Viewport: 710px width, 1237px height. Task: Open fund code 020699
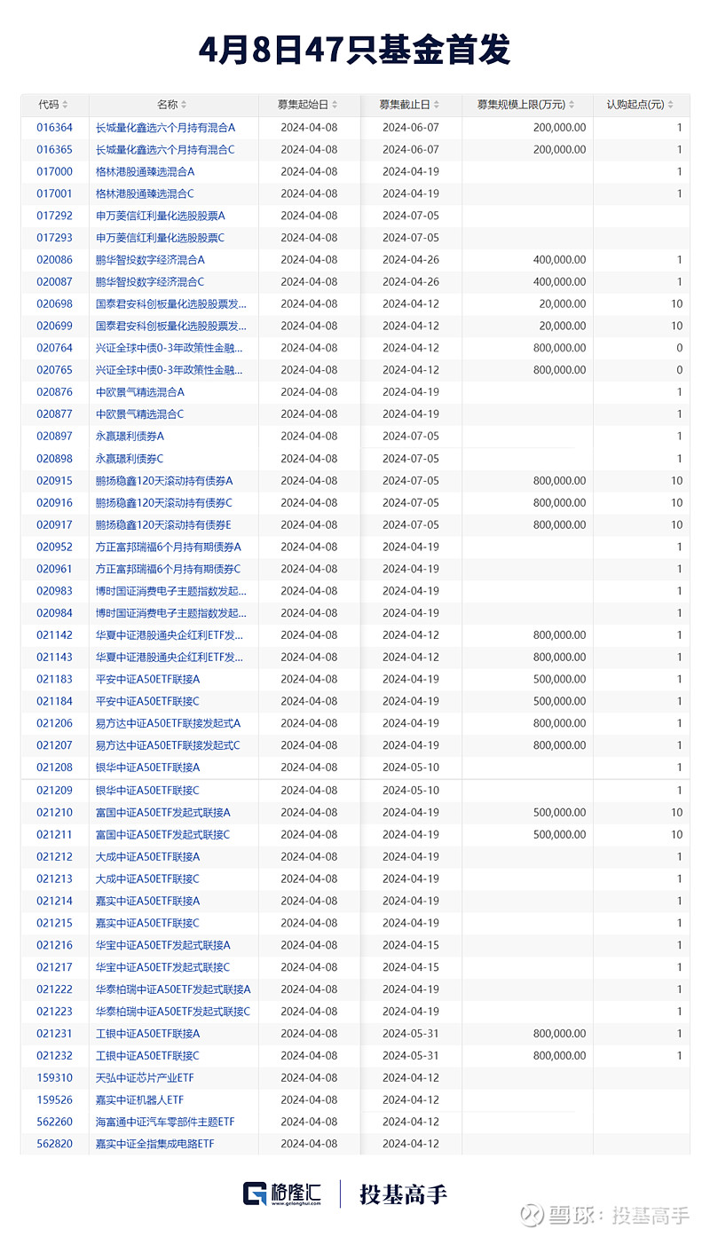pyautogui.click(x=55, y=327)
